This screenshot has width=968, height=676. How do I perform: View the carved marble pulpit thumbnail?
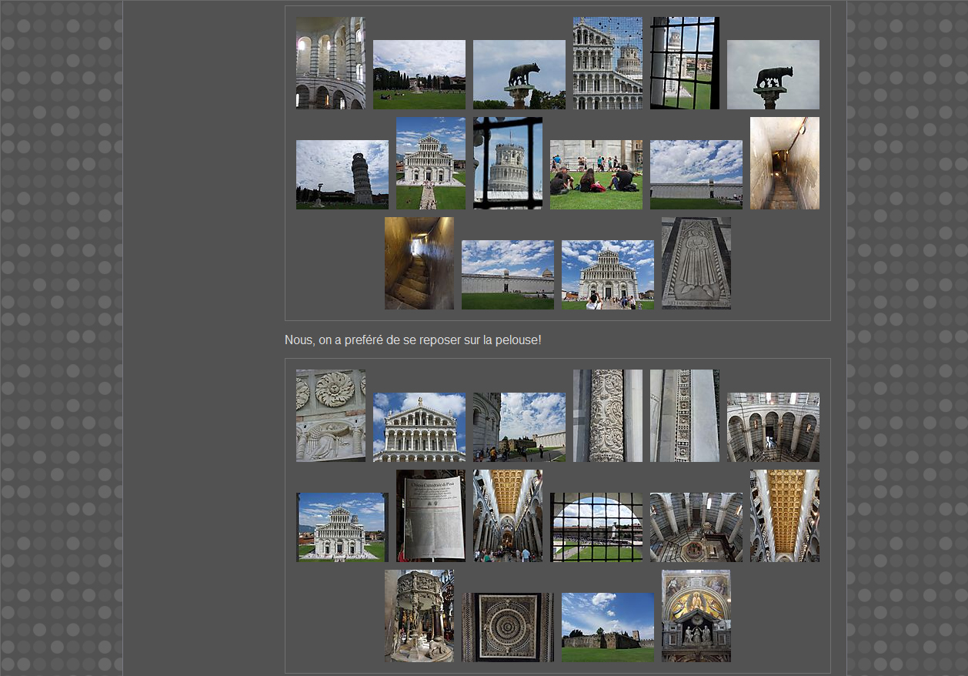tap(419, 616)
